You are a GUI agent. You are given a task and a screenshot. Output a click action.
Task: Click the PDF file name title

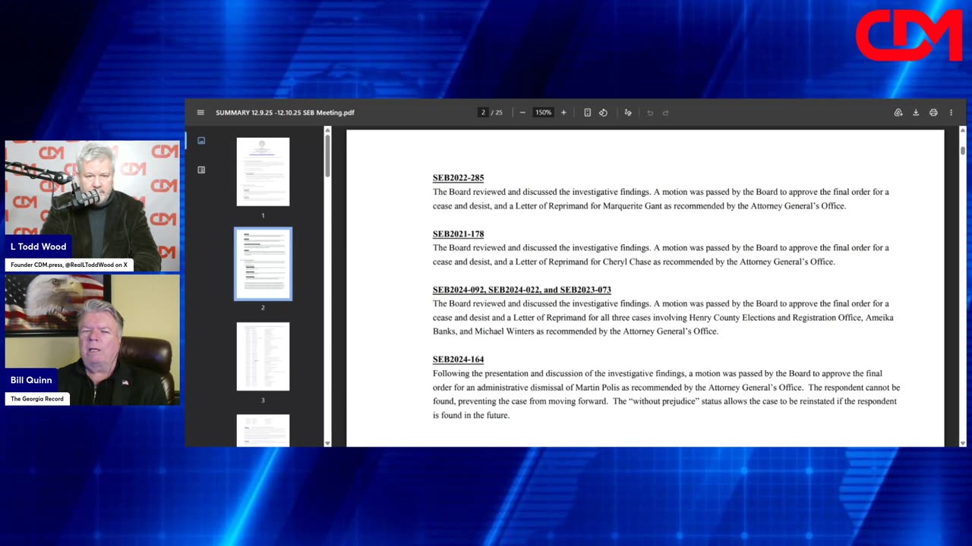pos(285,112)
